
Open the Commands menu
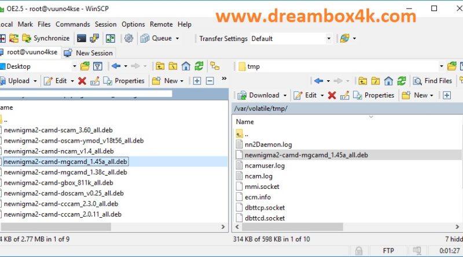click(73, 24)
